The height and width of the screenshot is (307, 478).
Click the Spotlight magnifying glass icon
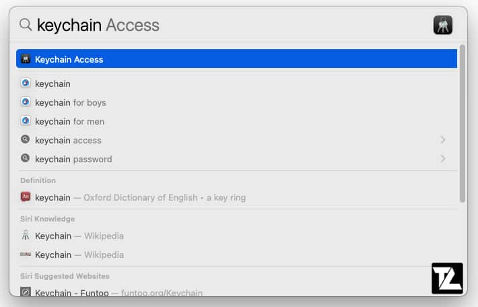26,25
